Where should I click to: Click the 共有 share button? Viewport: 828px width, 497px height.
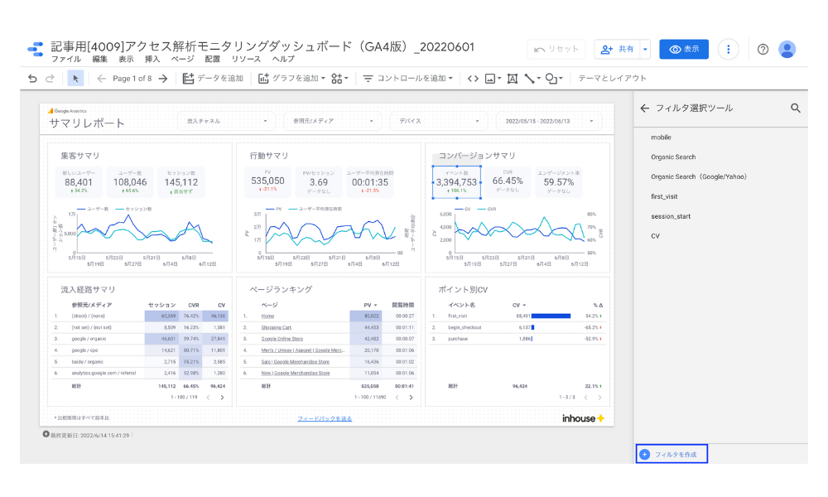tap(618, 49)
